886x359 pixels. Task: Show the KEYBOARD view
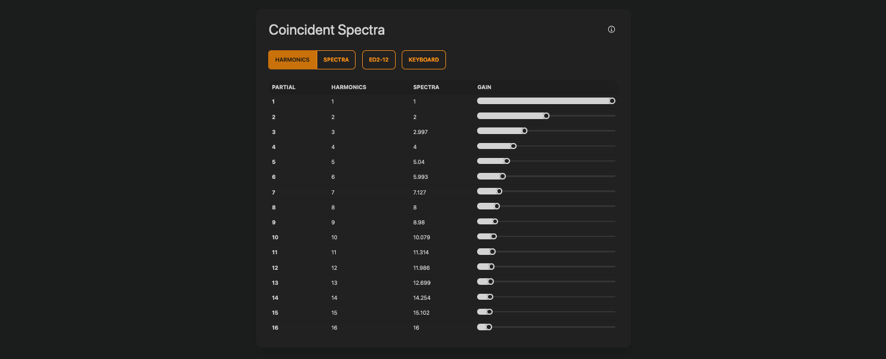click(x=423, y=59)
